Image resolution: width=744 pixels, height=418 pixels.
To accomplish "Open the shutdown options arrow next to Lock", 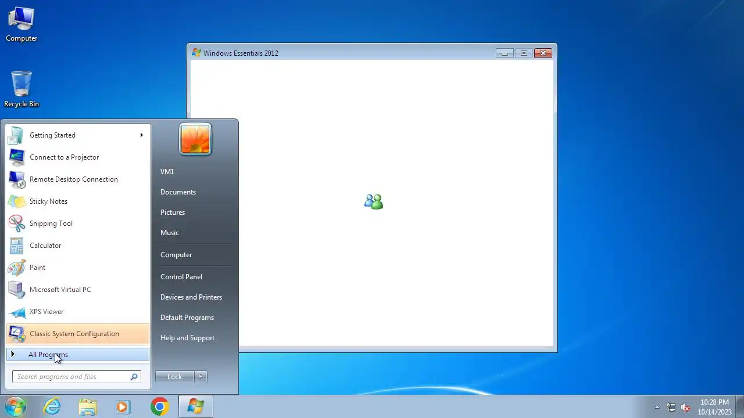I will [201, 377].
